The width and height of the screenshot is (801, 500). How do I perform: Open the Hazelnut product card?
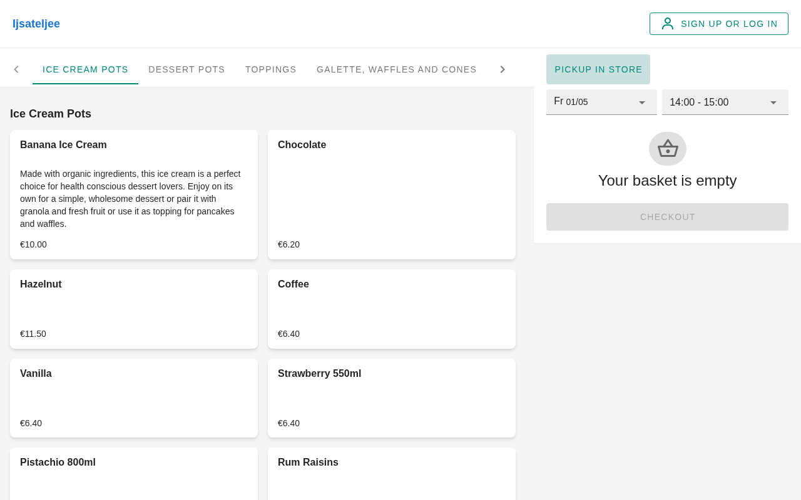134,309
